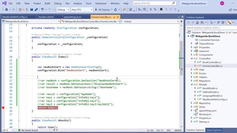Open the Build menu
Screen dimensions: 237x133
point(47,3)
